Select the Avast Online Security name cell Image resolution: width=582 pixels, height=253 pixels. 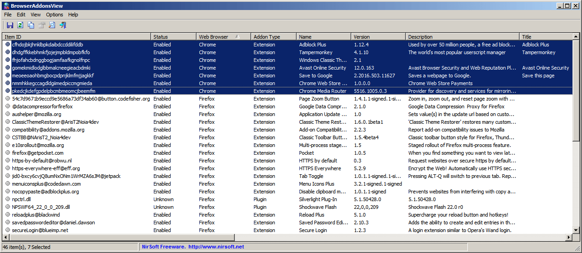[x=323, y=68]
